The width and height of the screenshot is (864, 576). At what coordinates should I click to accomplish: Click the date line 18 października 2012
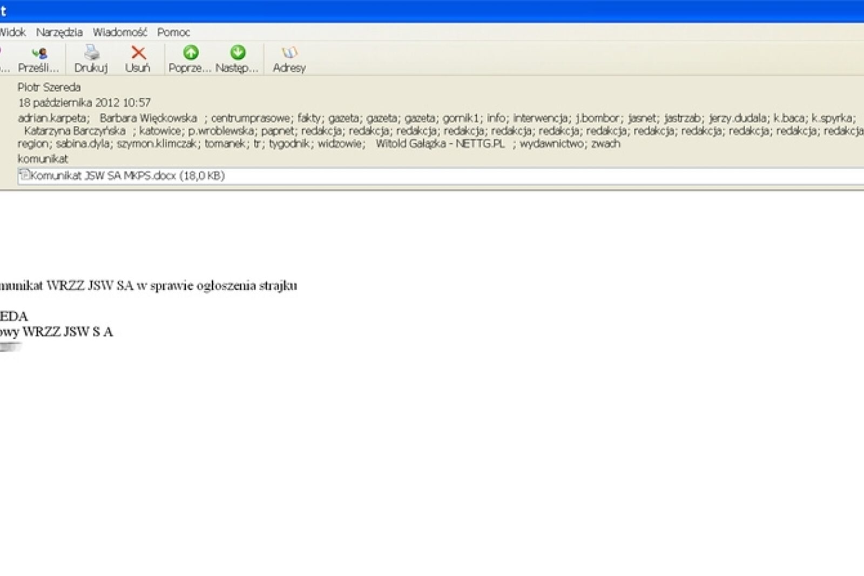[85, 102]
